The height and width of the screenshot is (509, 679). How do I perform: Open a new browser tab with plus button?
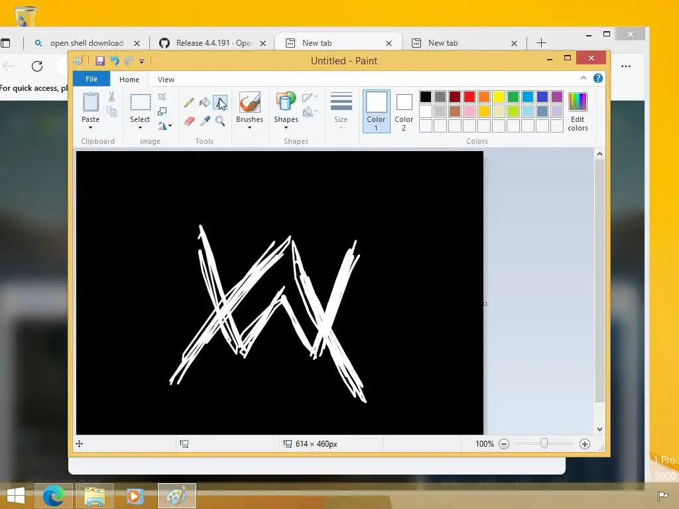pyautogui.click(x=541, y=43)
